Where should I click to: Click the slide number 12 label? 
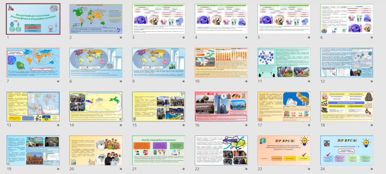[x=322, y=81]
